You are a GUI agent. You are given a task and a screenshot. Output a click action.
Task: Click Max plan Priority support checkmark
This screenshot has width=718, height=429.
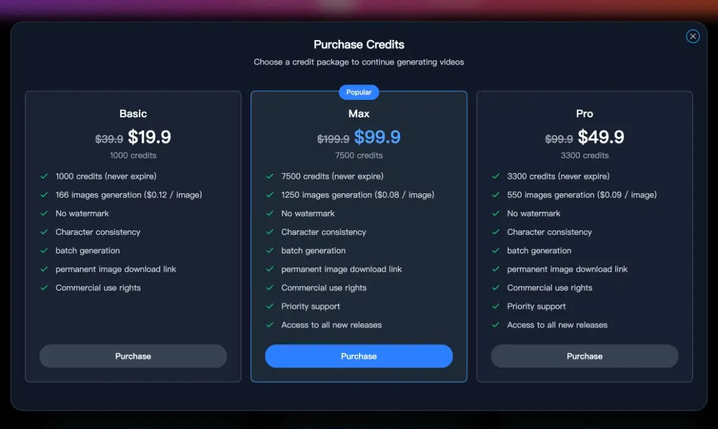[x=270, y=306]
